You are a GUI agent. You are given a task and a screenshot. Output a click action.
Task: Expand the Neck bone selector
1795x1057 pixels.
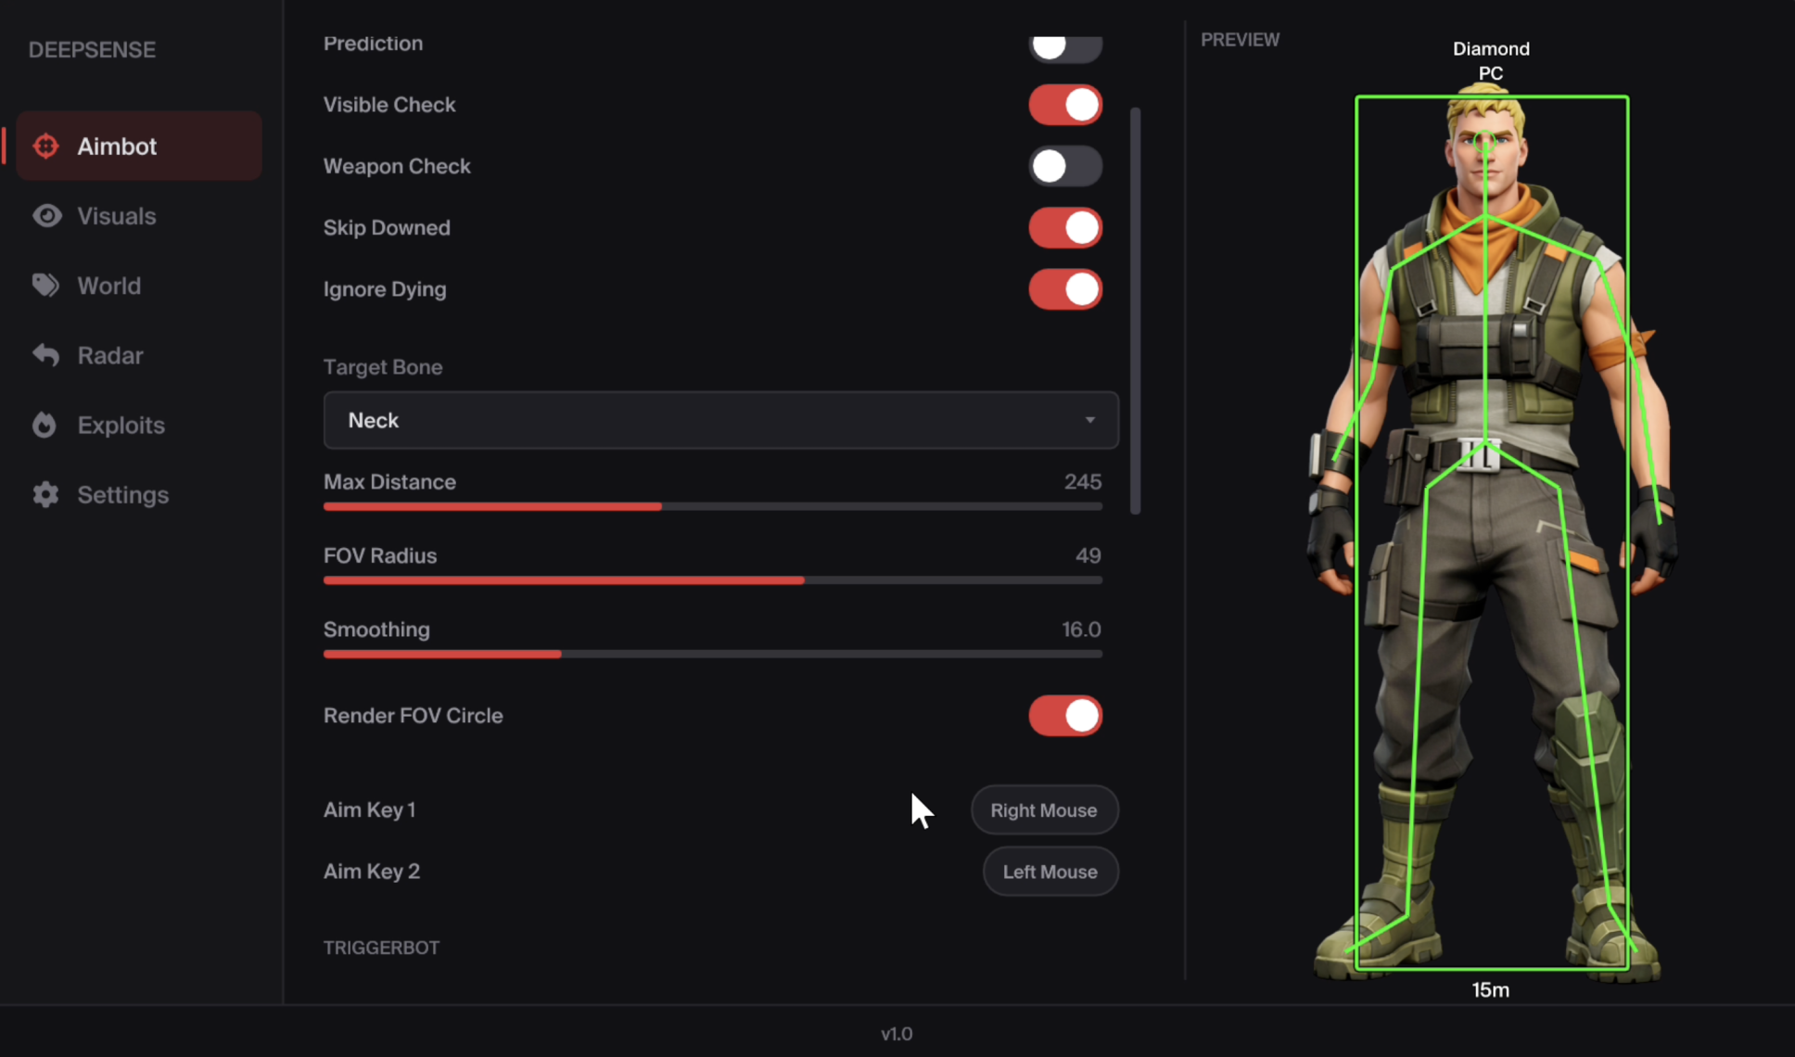coord(1090,420)
